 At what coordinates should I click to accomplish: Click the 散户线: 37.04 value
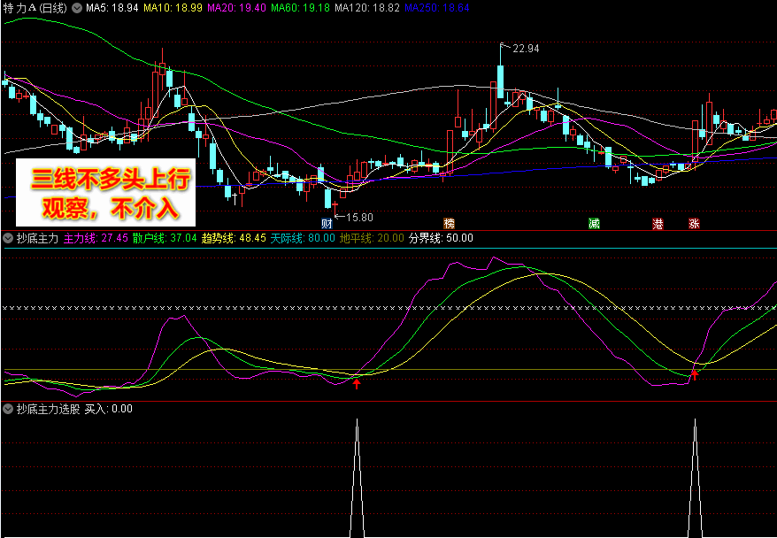[165, 238]
